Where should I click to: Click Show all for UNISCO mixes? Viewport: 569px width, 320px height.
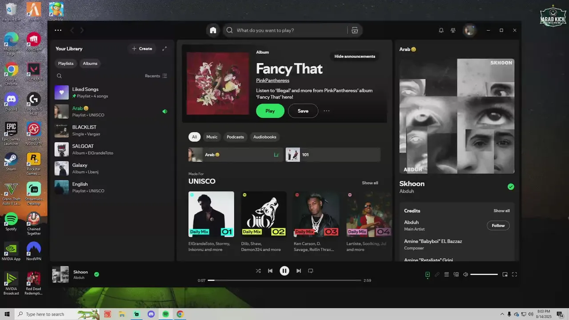370,183
